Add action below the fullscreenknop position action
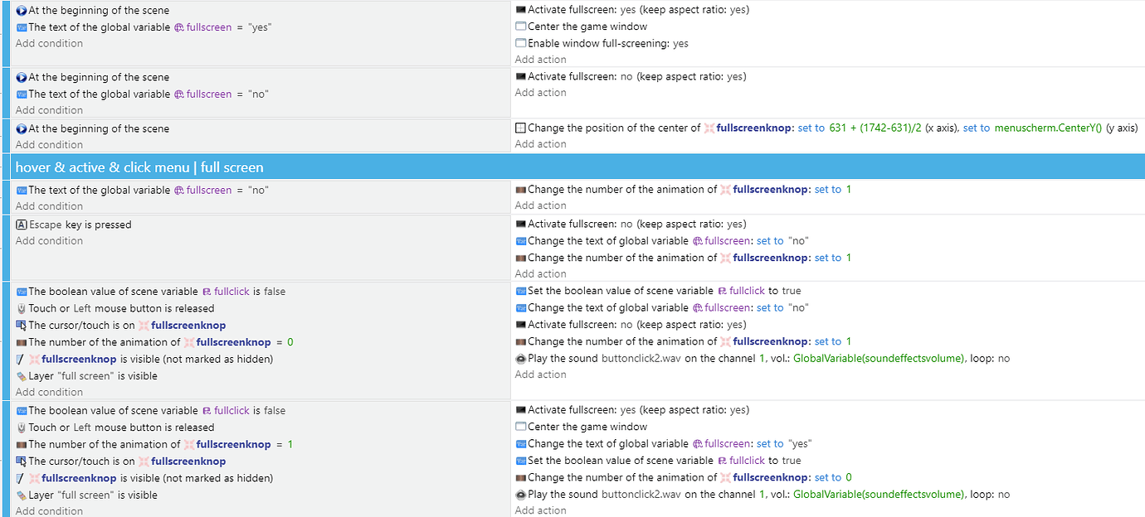Image resolution: width=1145 pixels, height=517 pixels. click(x=541, y=144)
